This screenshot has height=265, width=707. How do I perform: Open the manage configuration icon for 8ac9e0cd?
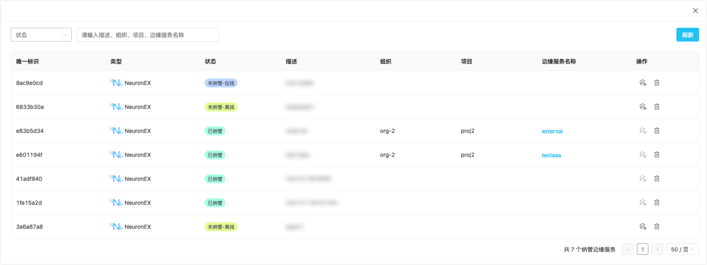pyautogui.click(x=643, y=83)
